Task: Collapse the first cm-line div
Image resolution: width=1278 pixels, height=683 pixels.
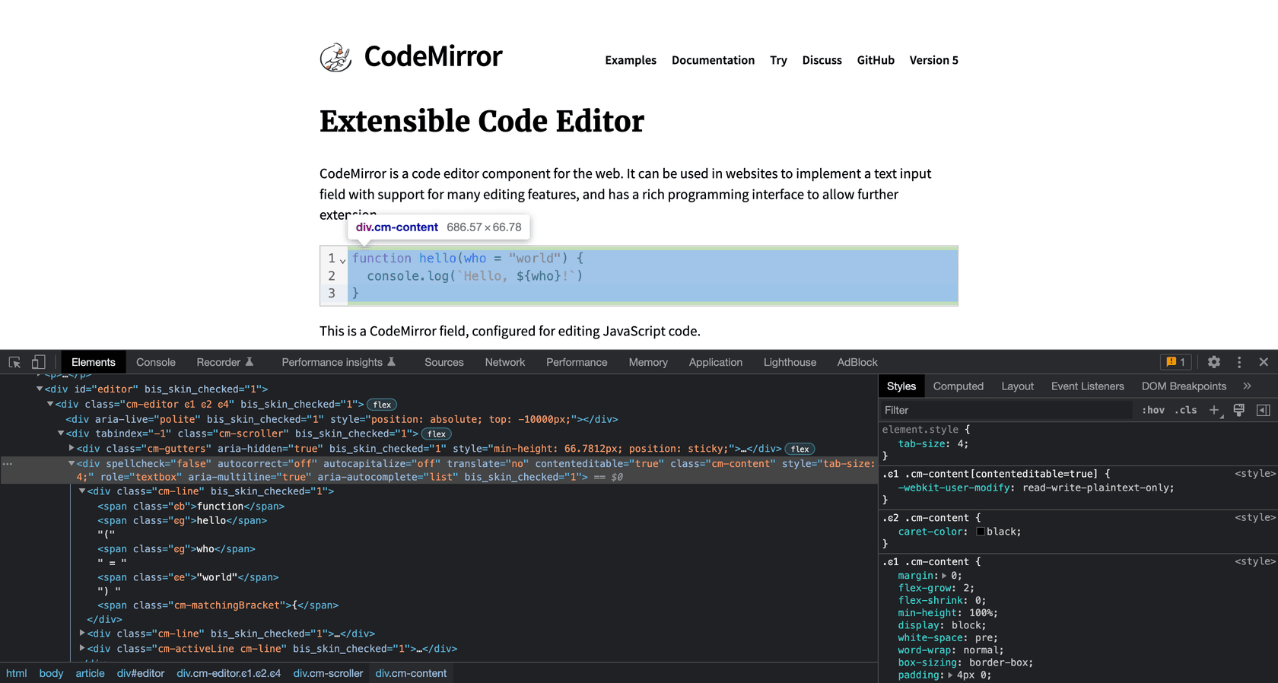Action: pos(82,491)
